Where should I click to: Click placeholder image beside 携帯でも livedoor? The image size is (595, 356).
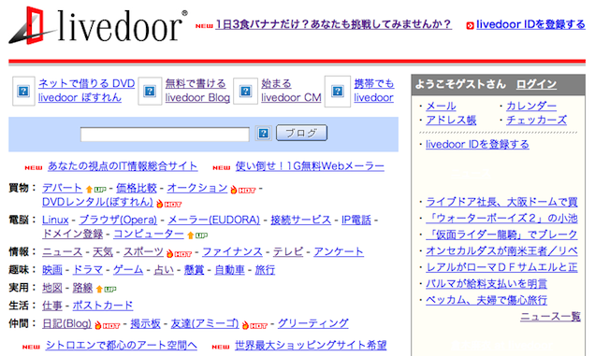tap(338, 91)
